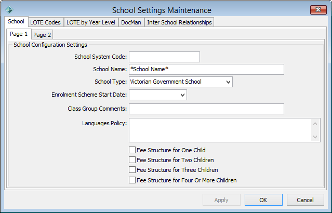Click the Languages Policy scroll down arrow
Screen dimensions: 332x213
pos(315,137)
